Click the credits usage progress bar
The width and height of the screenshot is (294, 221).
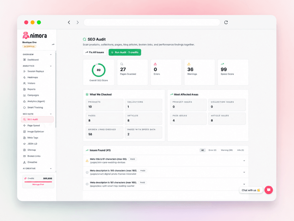click(38, 182)
